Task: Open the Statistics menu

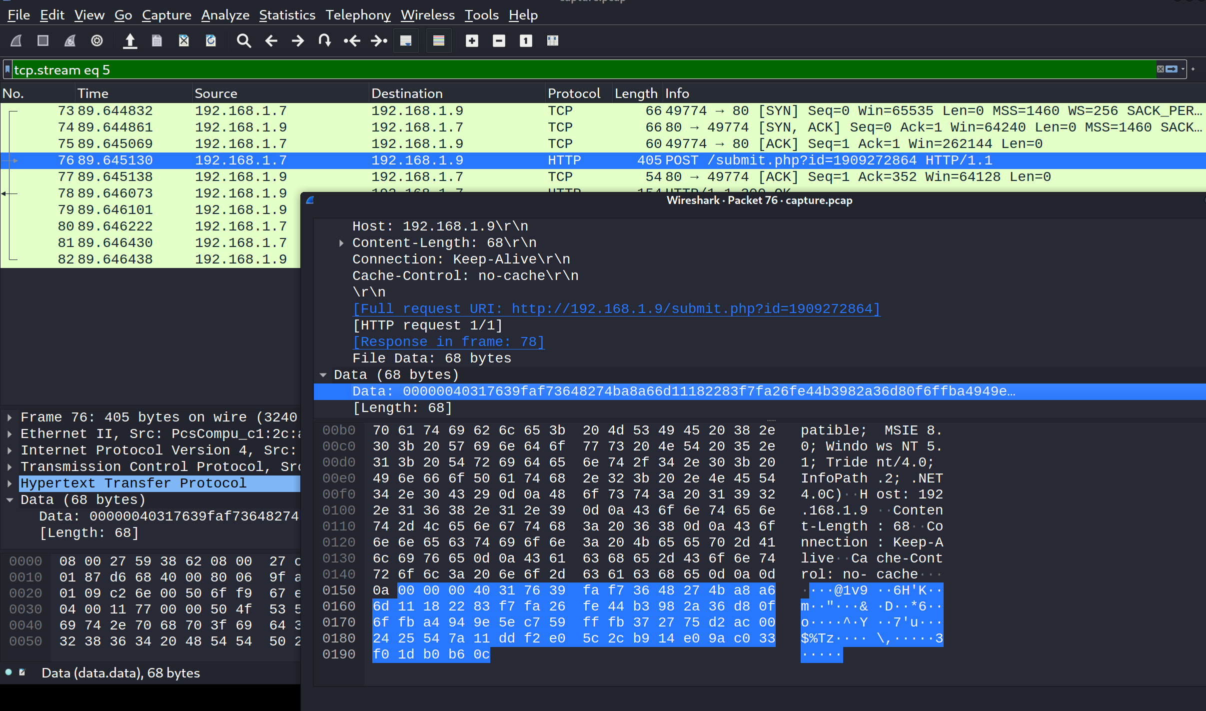Action: [x=287, y=15]
